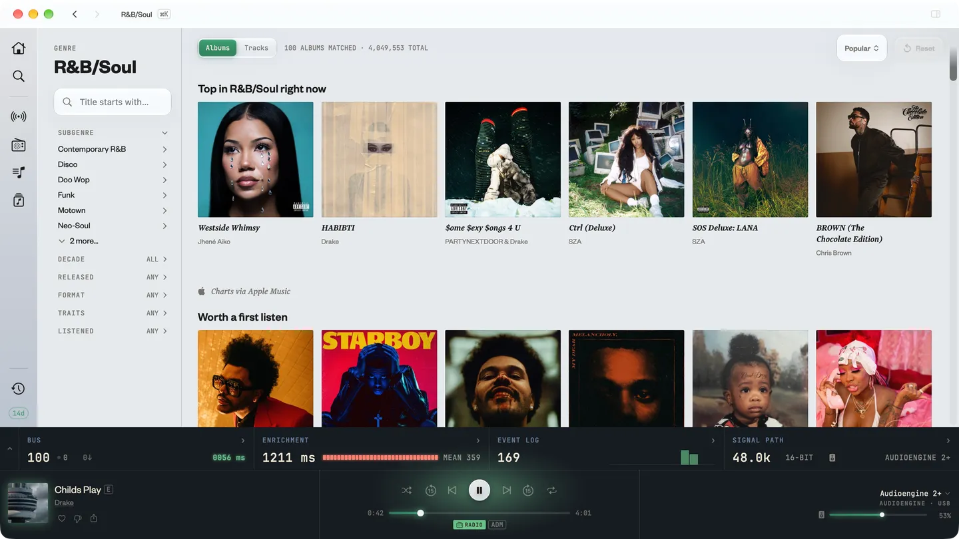Click the Title starts with search field
Viewport: 959px width, 539px height.
pyautogui.click(x=113, y=102)
